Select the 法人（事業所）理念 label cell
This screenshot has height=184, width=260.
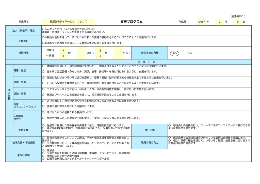(23, 31)
